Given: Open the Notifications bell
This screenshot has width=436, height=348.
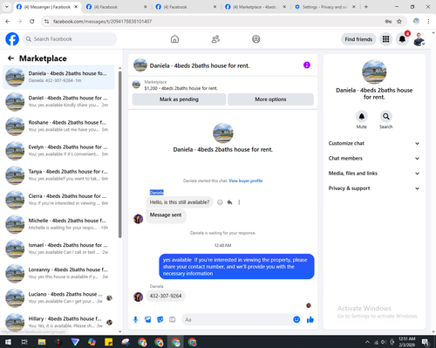Looking at the screenshot, I should 402,39.
